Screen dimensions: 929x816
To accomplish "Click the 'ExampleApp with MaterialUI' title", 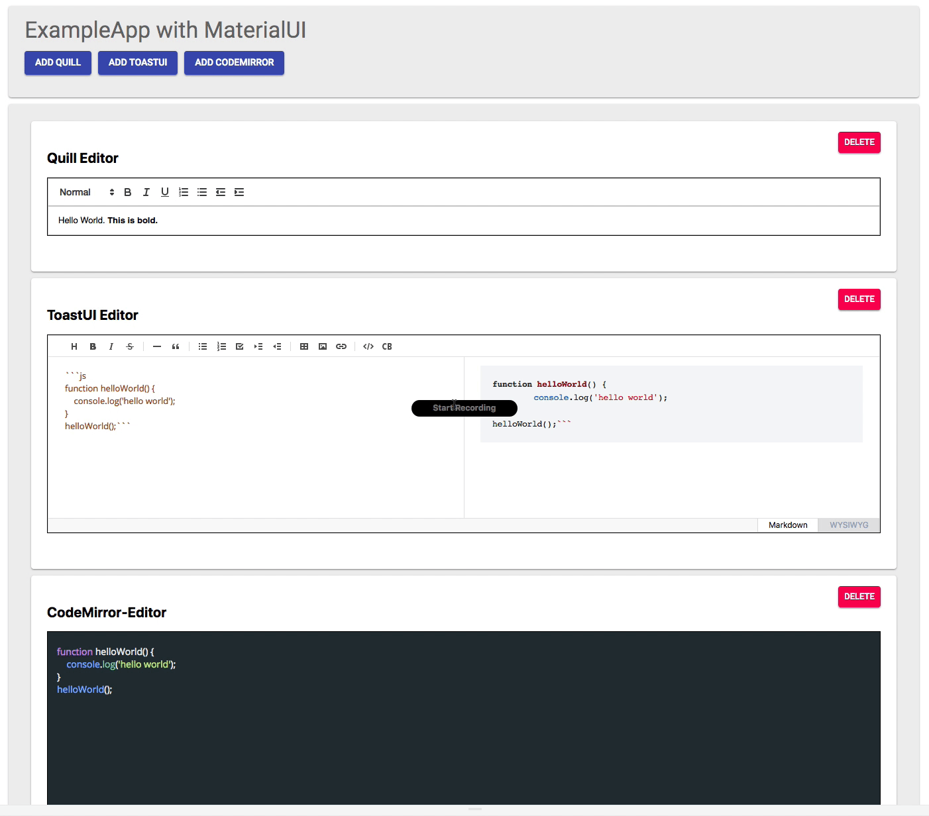I will pos(166,30).
